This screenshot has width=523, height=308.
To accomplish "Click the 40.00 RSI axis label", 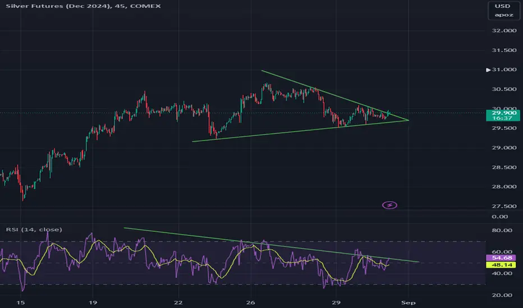I will tap(502, 273).
